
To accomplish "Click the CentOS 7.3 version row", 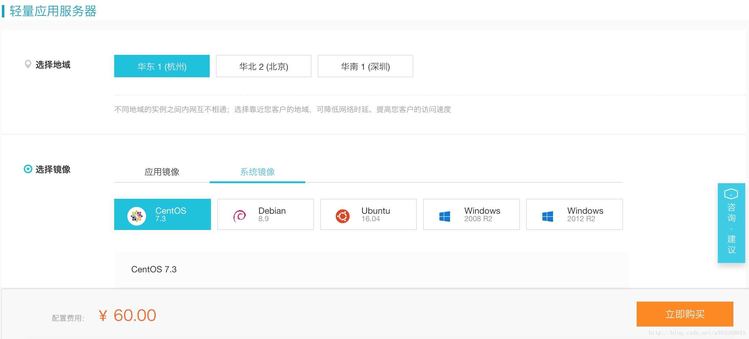I will (x=154, y=269).
